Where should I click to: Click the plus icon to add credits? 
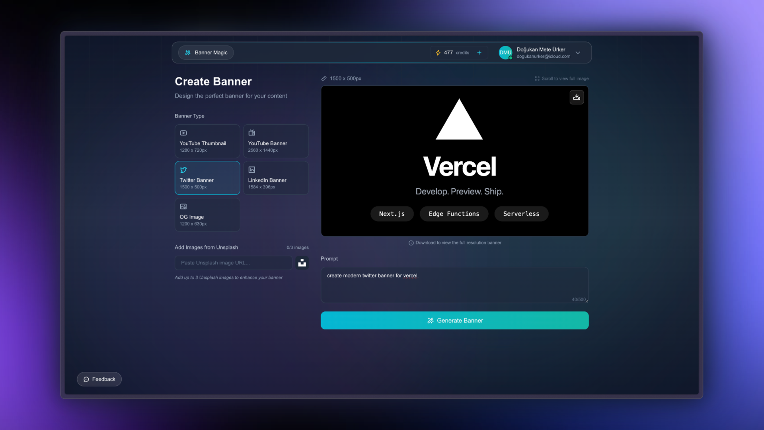pos(479,53)
